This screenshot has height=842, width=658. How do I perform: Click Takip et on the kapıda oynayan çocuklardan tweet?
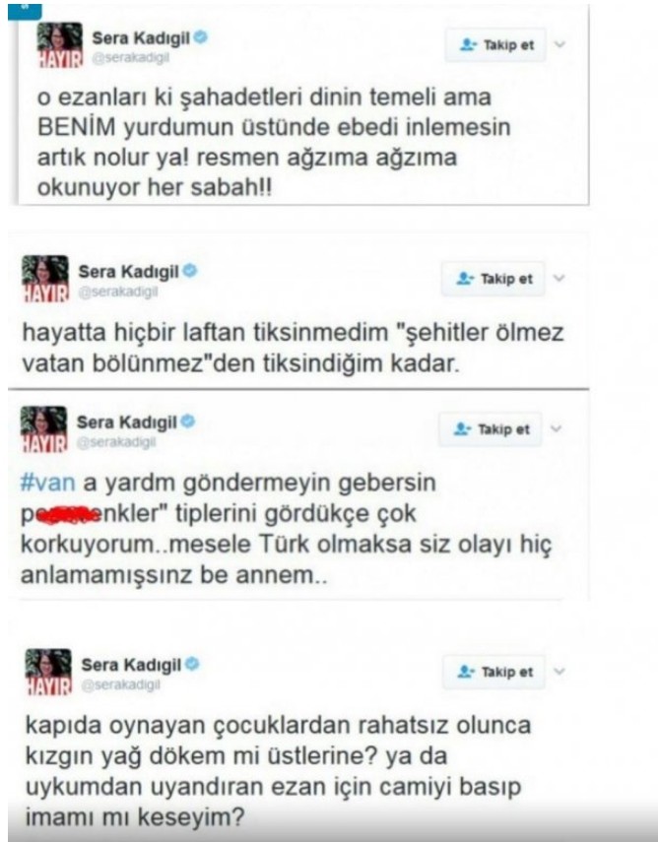(493, 673)
